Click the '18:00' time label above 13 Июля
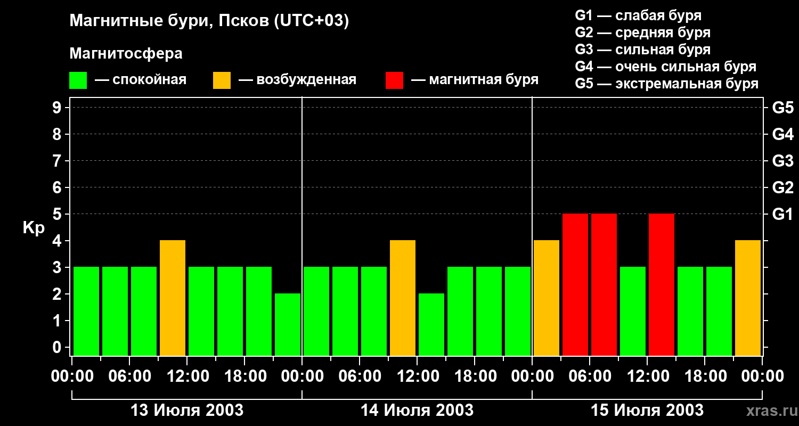Image resolution: width=799 pixels, height=426 pixels. tap(244, 376)
